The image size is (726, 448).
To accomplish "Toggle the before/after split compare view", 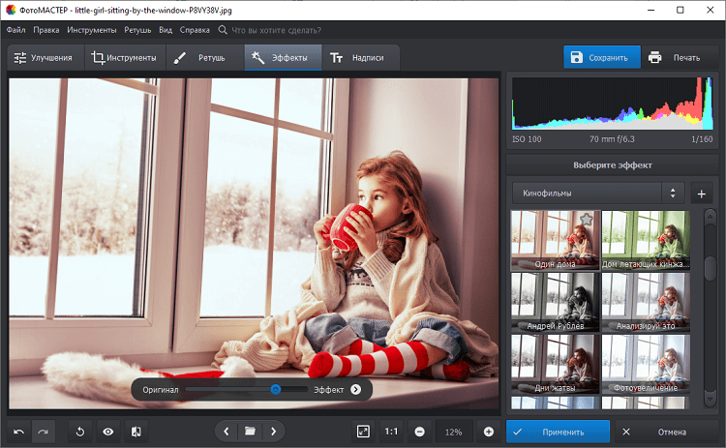I will click(136, 432).
